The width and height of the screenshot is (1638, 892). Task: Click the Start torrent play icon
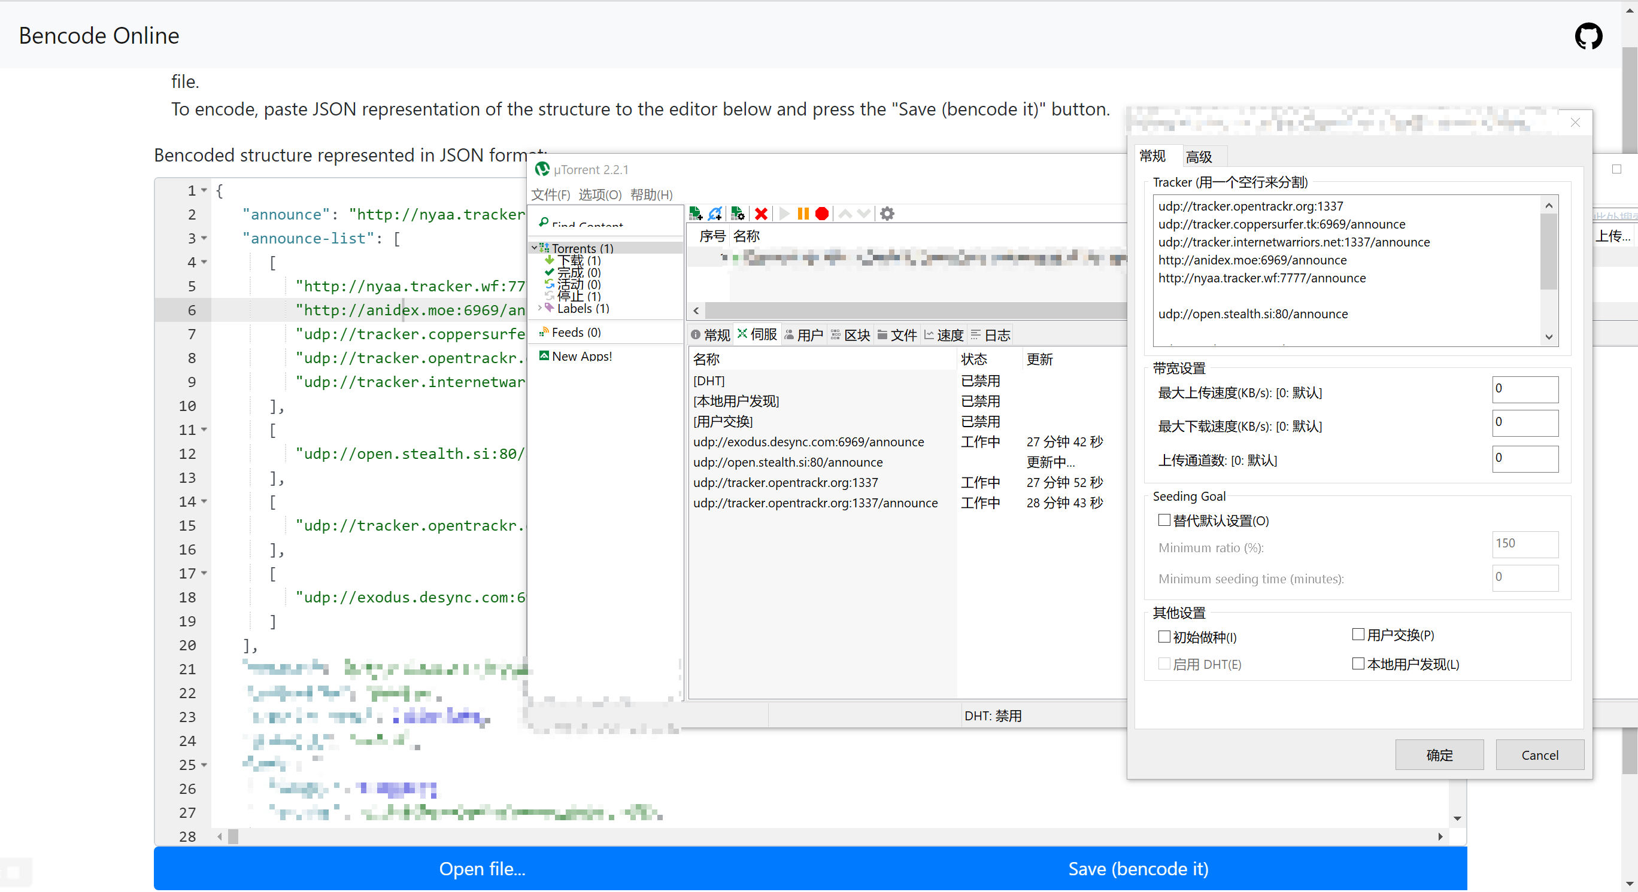pos(785,214)
